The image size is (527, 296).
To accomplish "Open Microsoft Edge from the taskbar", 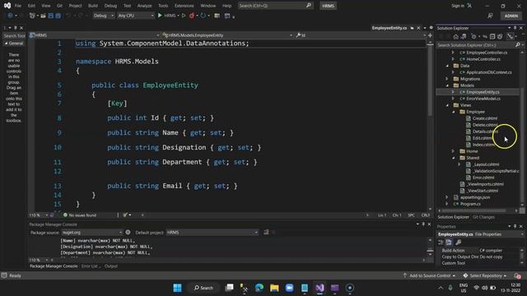I will 259,288.
